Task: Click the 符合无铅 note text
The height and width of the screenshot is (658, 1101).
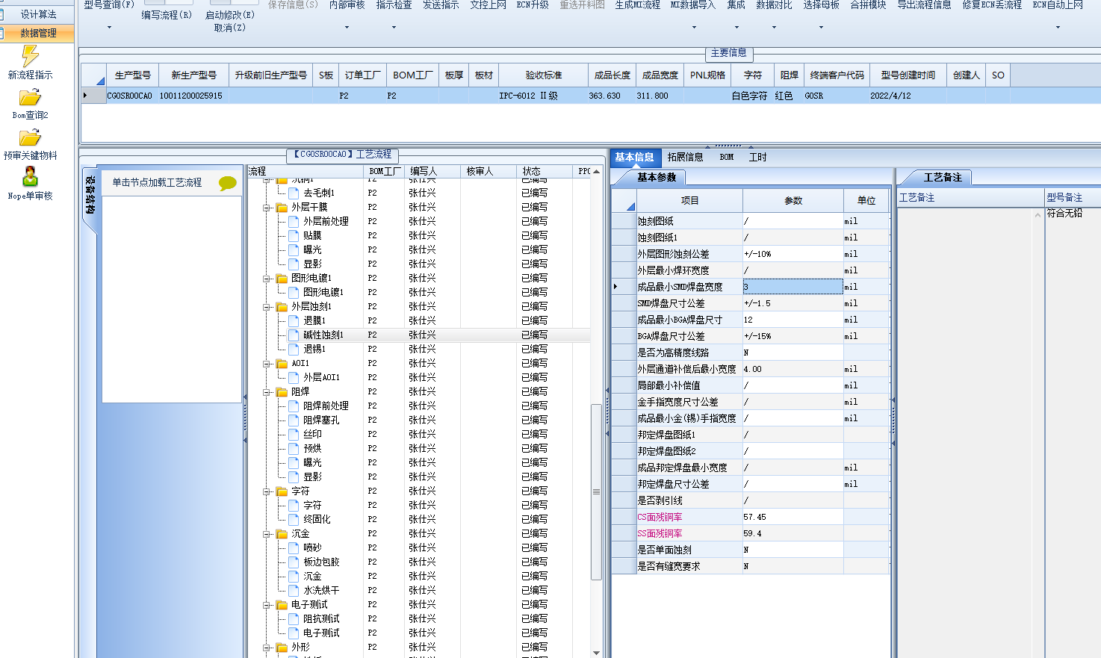Action: coord(1064,214)
